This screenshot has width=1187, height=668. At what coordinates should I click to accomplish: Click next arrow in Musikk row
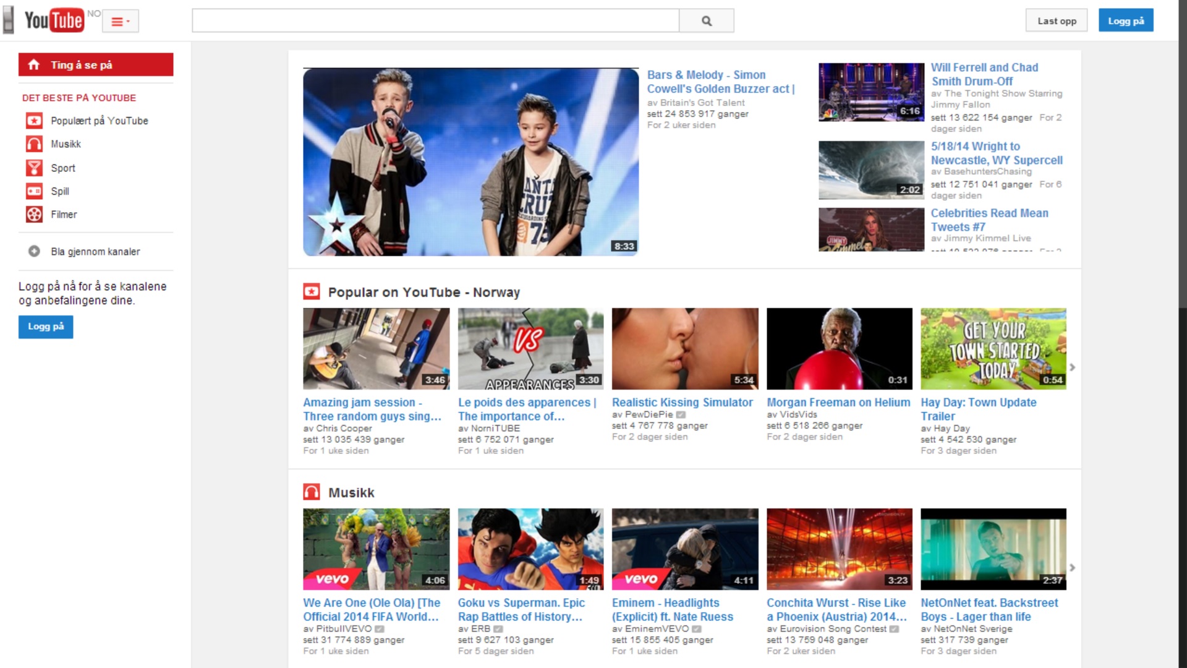[x=1073, y=568]
